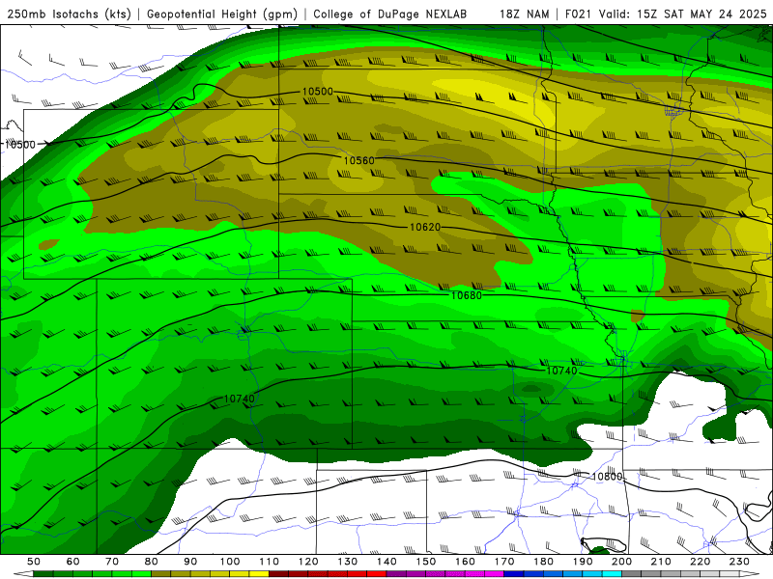Click the 10800 height contour label

pyautogui.click(x=607, y=477)
